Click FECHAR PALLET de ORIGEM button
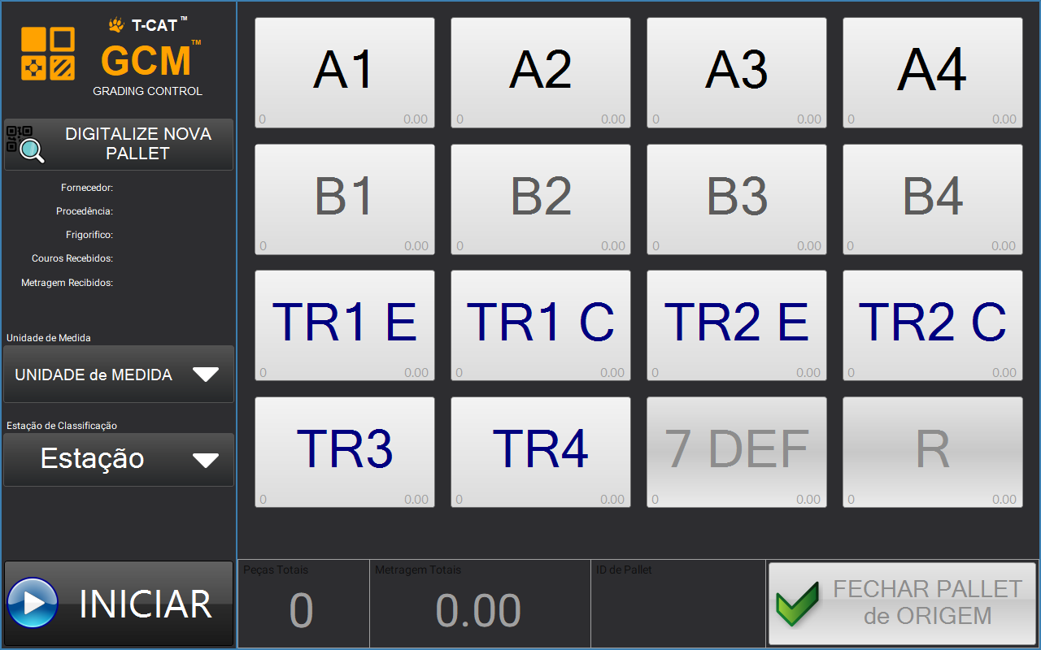Viewport: 1041px width, 650px height. coord(903,603)
